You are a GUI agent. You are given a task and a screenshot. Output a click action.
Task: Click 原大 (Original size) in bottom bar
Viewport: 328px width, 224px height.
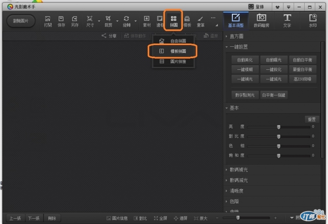pos(200,218)
